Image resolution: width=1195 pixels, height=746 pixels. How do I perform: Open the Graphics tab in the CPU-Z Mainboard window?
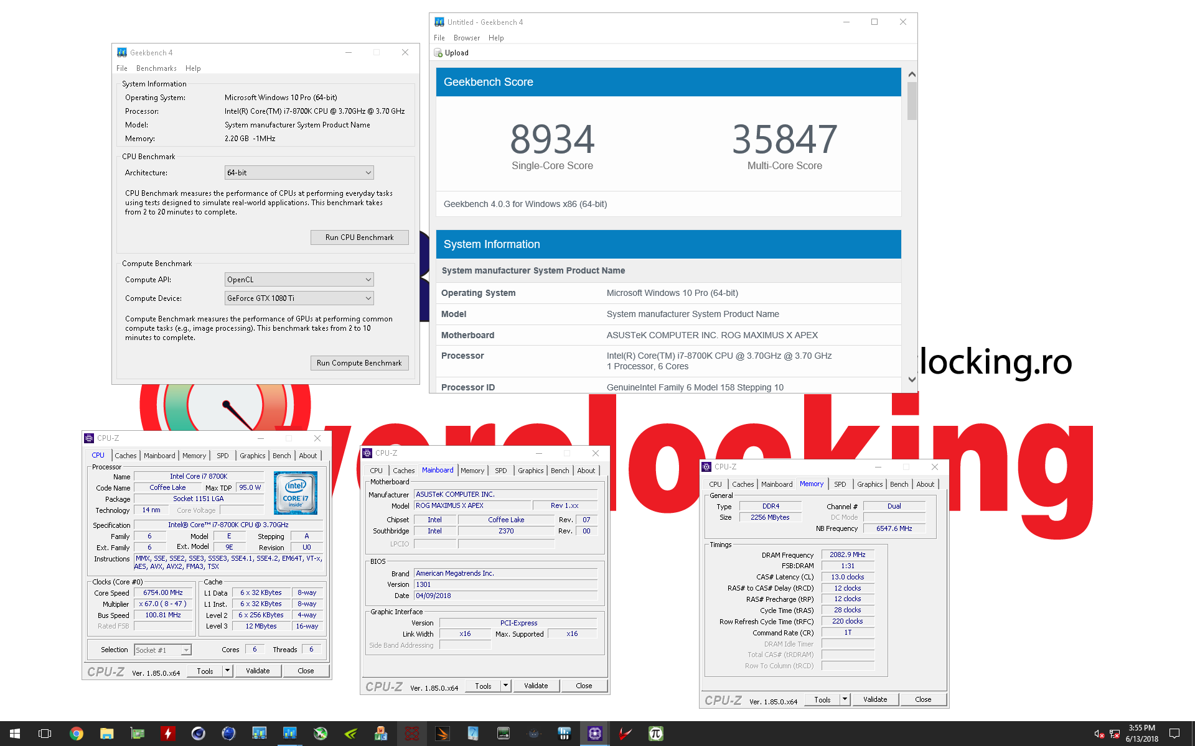tap(530, 471)
